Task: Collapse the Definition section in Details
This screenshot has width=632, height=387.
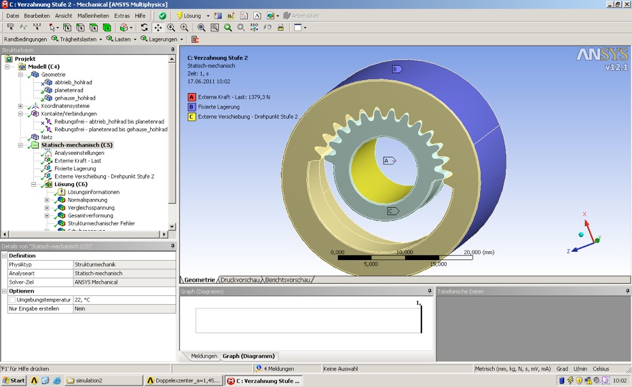Action: tap(5, 255)
